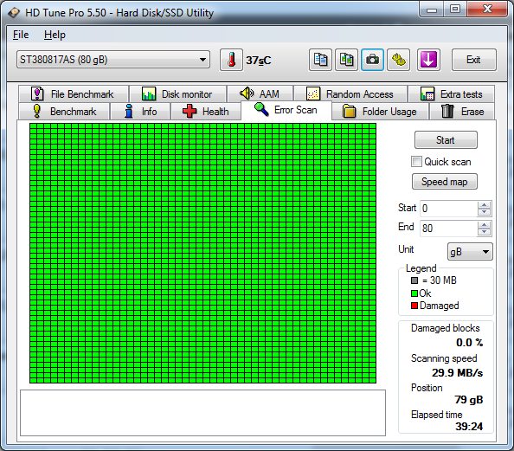The image size is (514, 451).
Task: Open the Health tab with red cross
Action: 206,112
